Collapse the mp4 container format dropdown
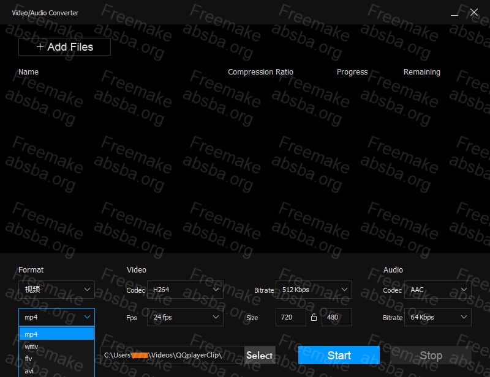This screenshot has height=377, width=490. tap(56, 317)
